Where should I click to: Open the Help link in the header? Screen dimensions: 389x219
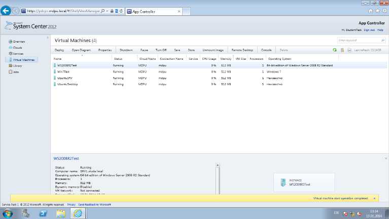coord(380,30)
